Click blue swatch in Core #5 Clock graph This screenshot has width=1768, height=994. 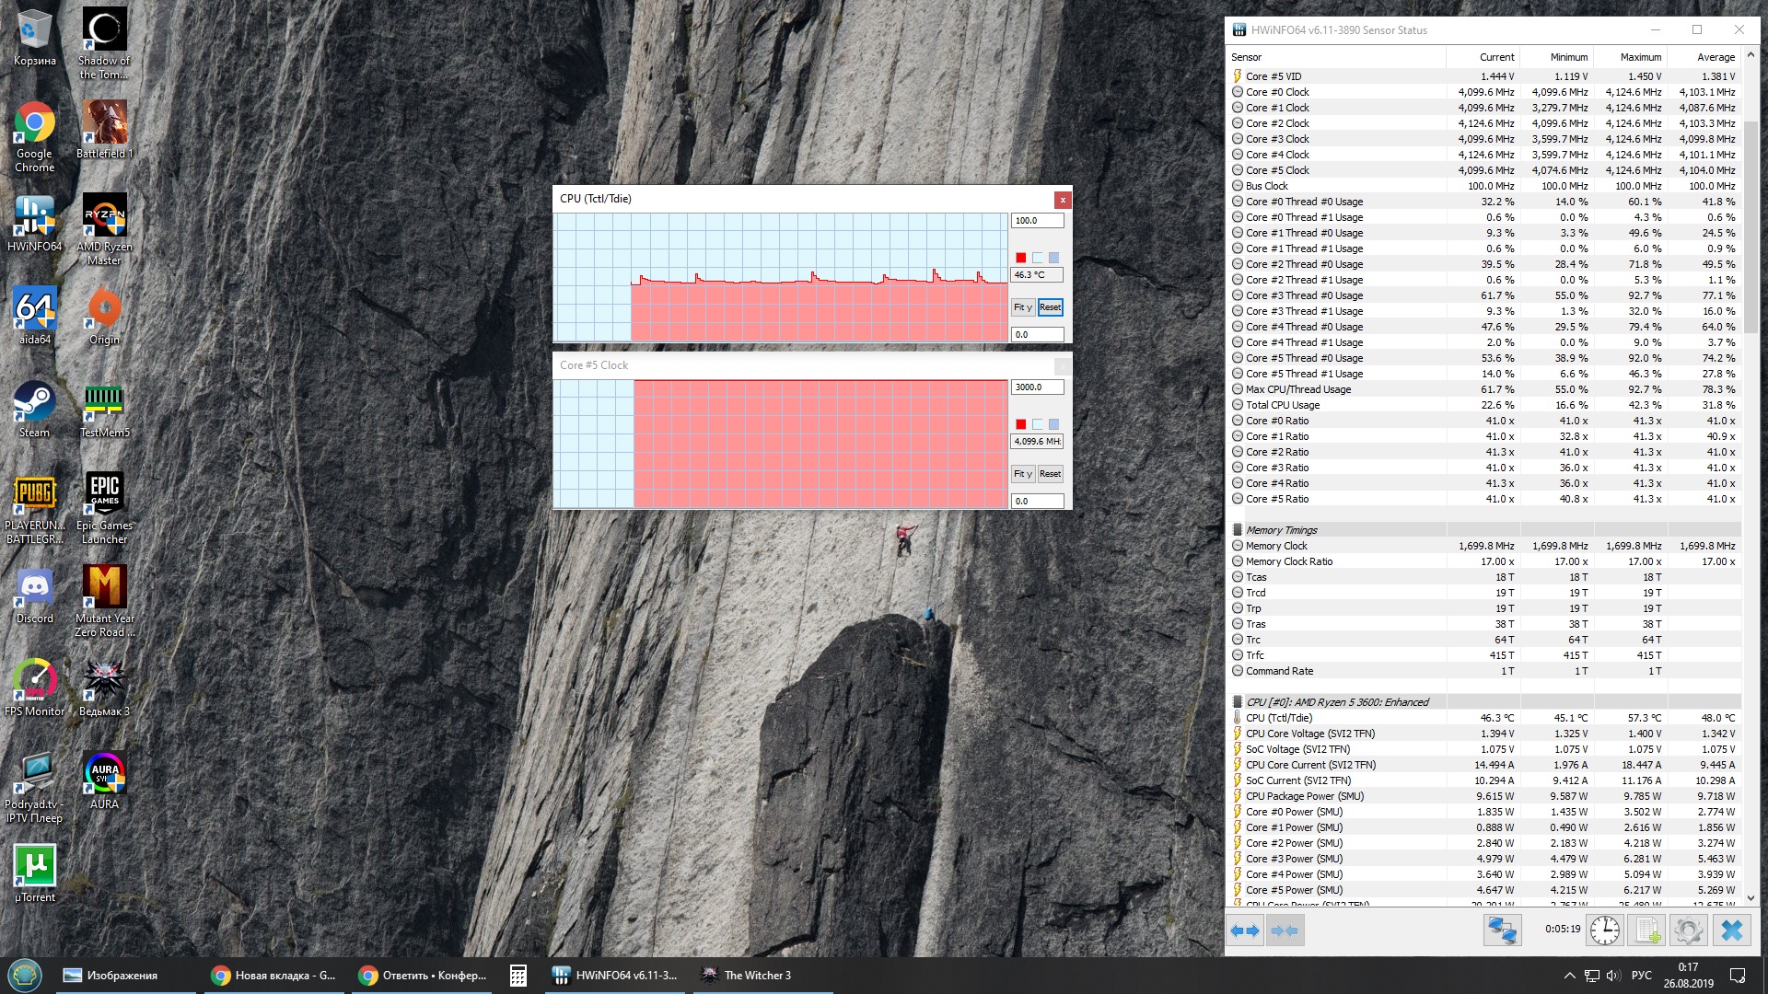[x=1053, y=424]
